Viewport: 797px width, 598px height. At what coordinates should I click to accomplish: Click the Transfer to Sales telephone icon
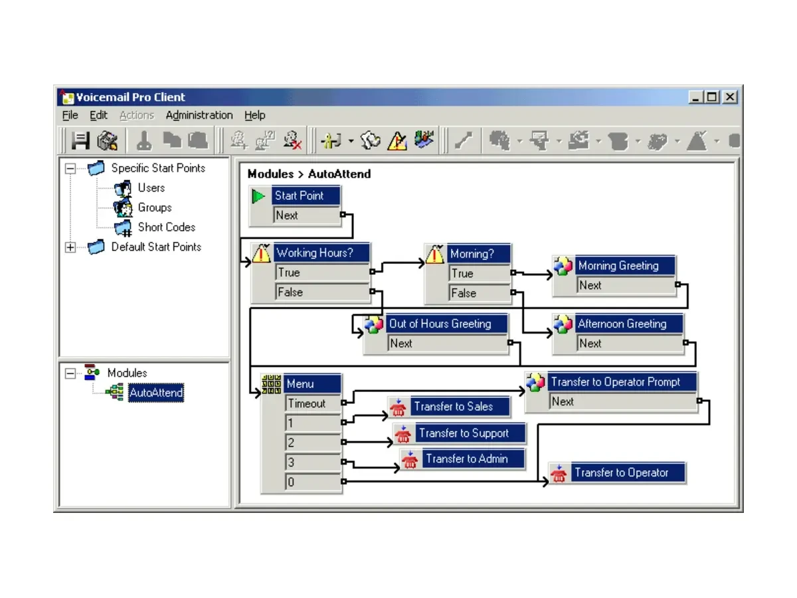[398, 407]
